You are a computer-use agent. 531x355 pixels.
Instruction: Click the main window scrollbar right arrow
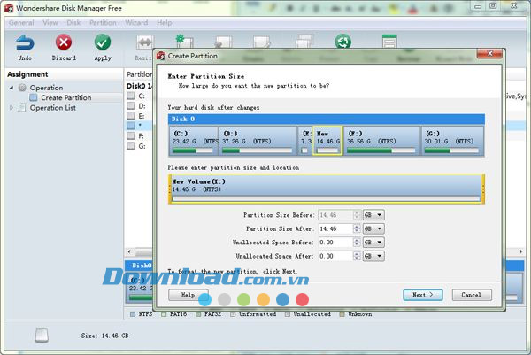[521, 251]
